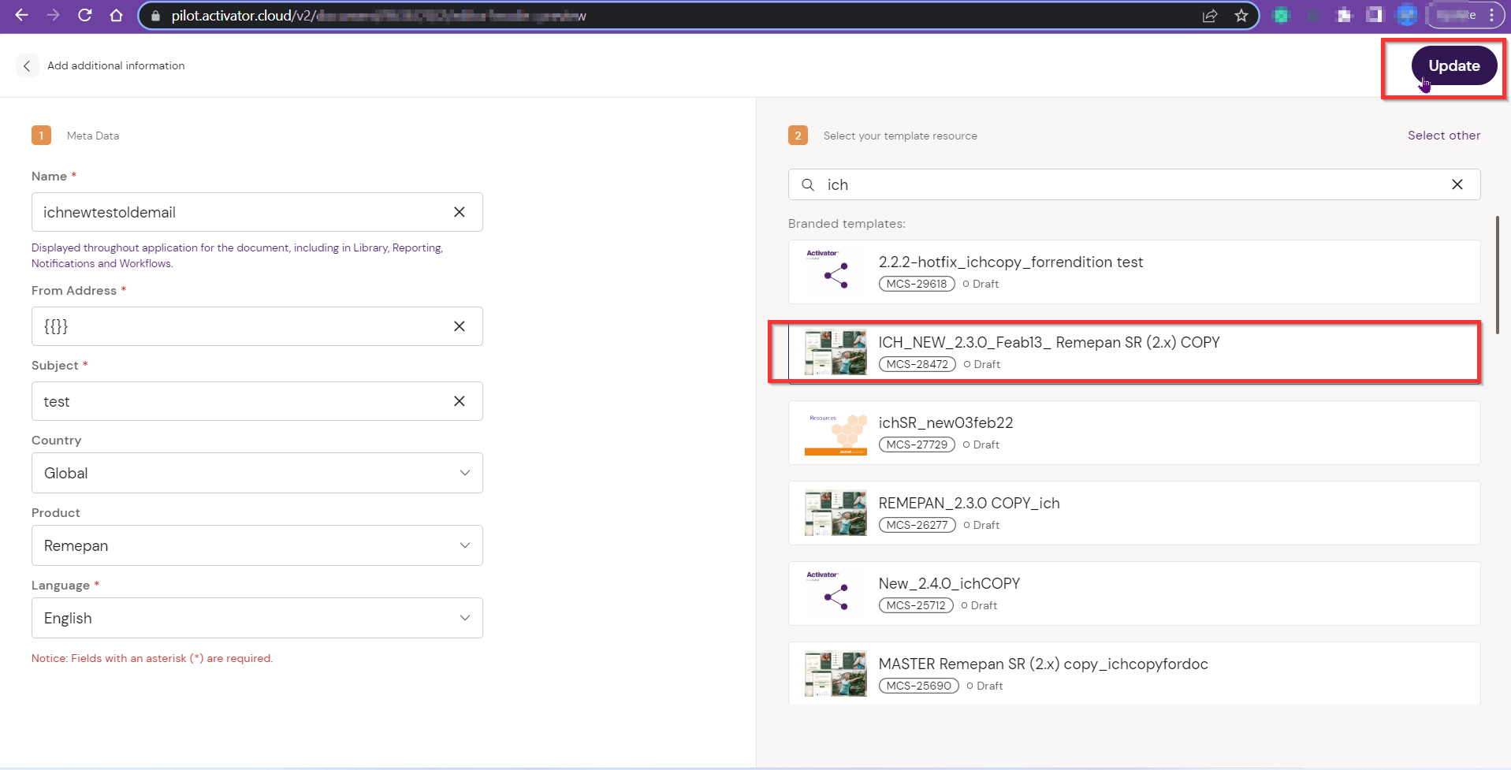Click the Select other link
Viewport: 1511px width, 770px height.
[1443, 136]
